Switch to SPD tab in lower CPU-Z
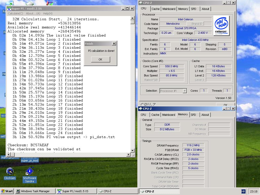260x195 pixels. pos(193,115)
